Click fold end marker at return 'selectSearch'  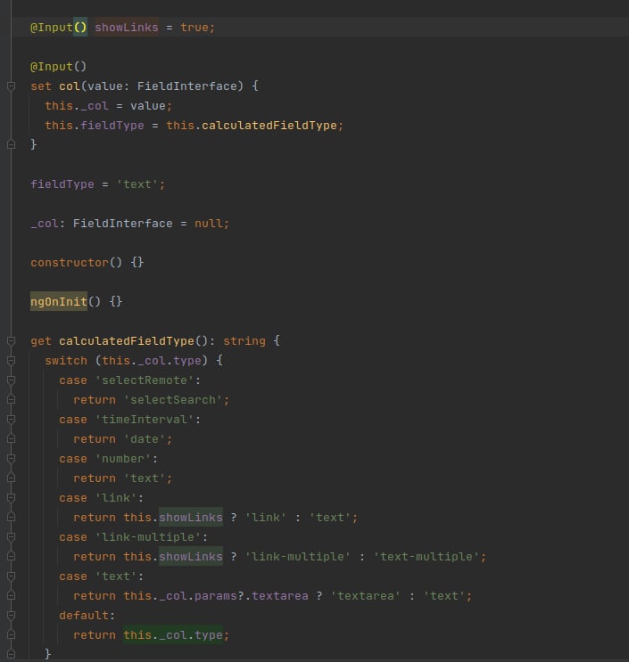click(12, 399)
